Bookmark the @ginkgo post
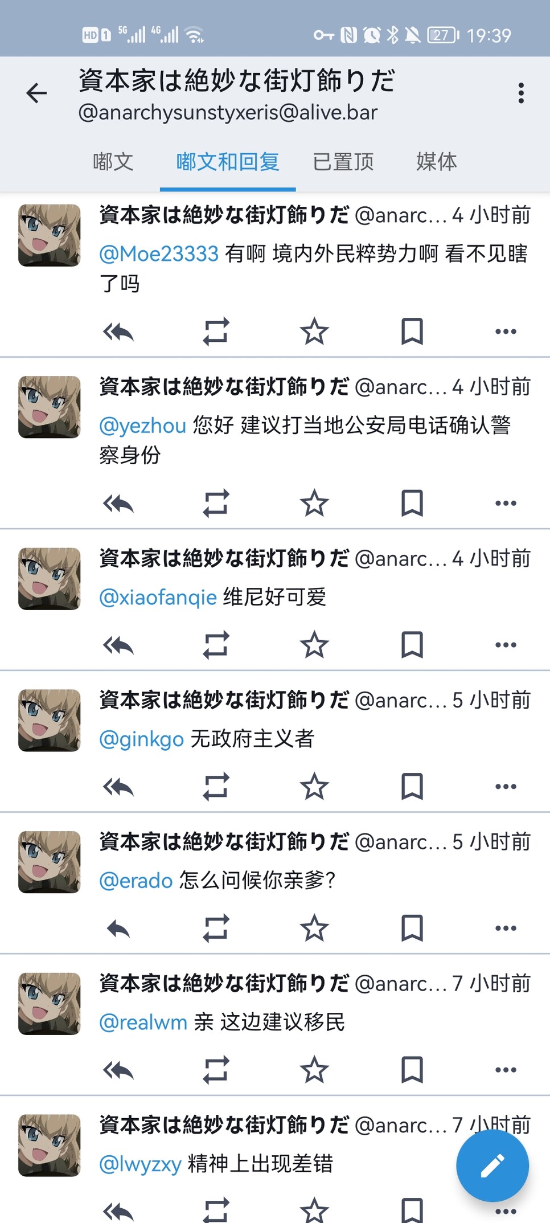Image resolution: width=550 pixels, height=1223 pixels. pyautogui.click(x=412, y=787)
